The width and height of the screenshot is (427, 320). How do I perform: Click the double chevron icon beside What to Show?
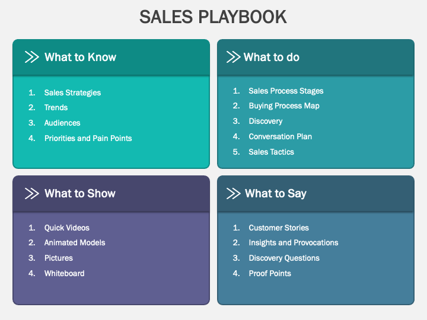coord(32,193)
